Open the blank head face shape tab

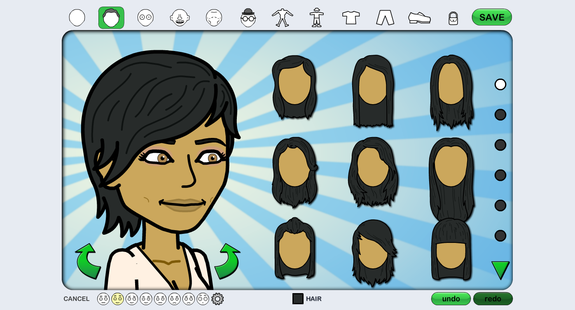click(x=77, y=18)
